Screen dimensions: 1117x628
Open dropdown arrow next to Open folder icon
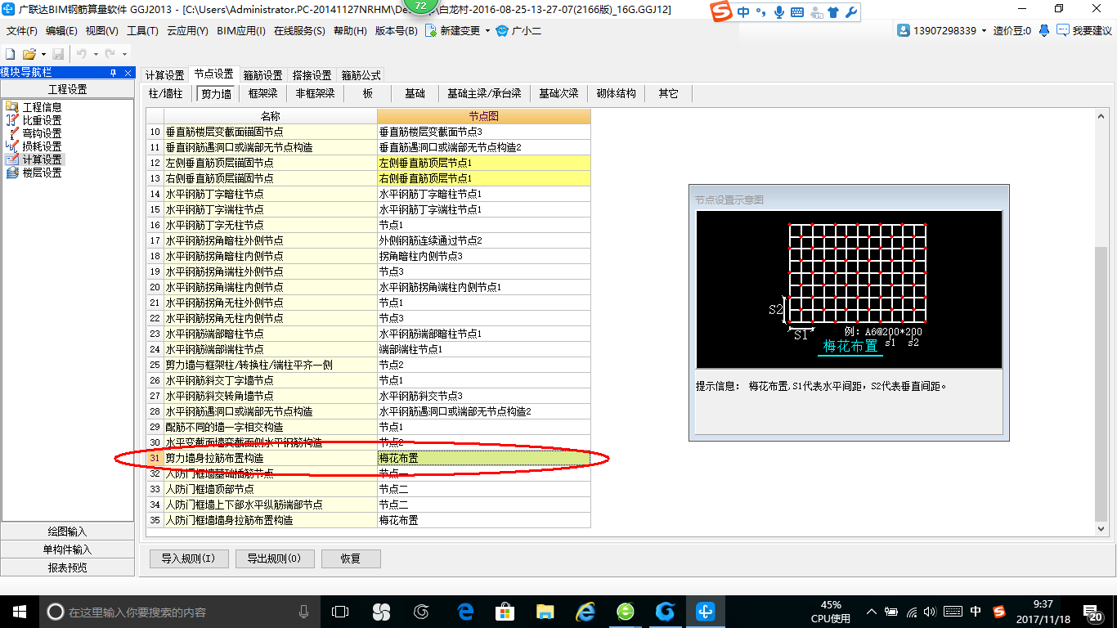pos(42,54)
